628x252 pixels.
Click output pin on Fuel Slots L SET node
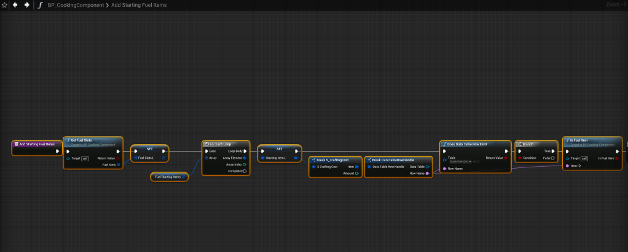(163, 158)
